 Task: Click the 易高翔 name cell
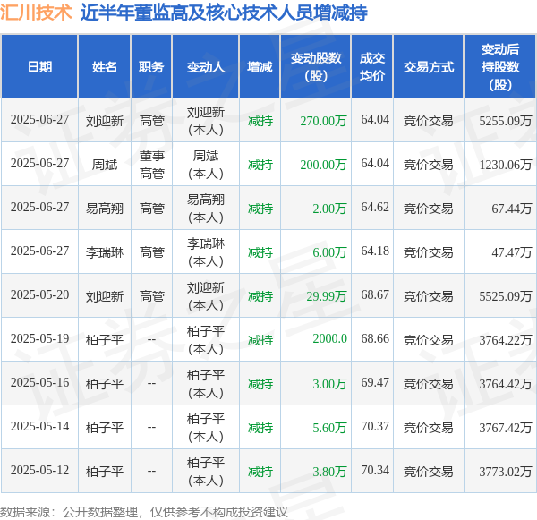105,209
